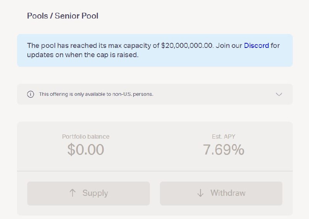The image size is (309, 219).
Task: Click the $20,000,000.00 capacity amount
Action: [187, 46]
